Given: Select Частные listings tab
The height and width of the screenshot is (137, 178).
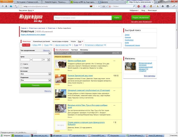Looking at the screenshot, I should (x=74, y=50).
